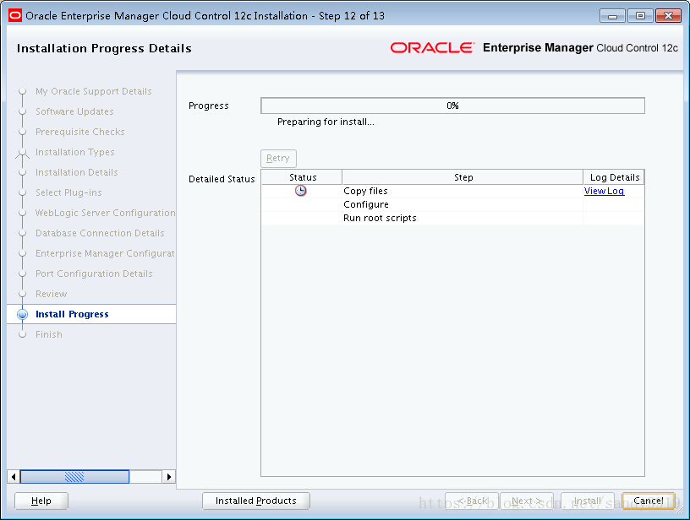Click the Step column header

point(463,177)
